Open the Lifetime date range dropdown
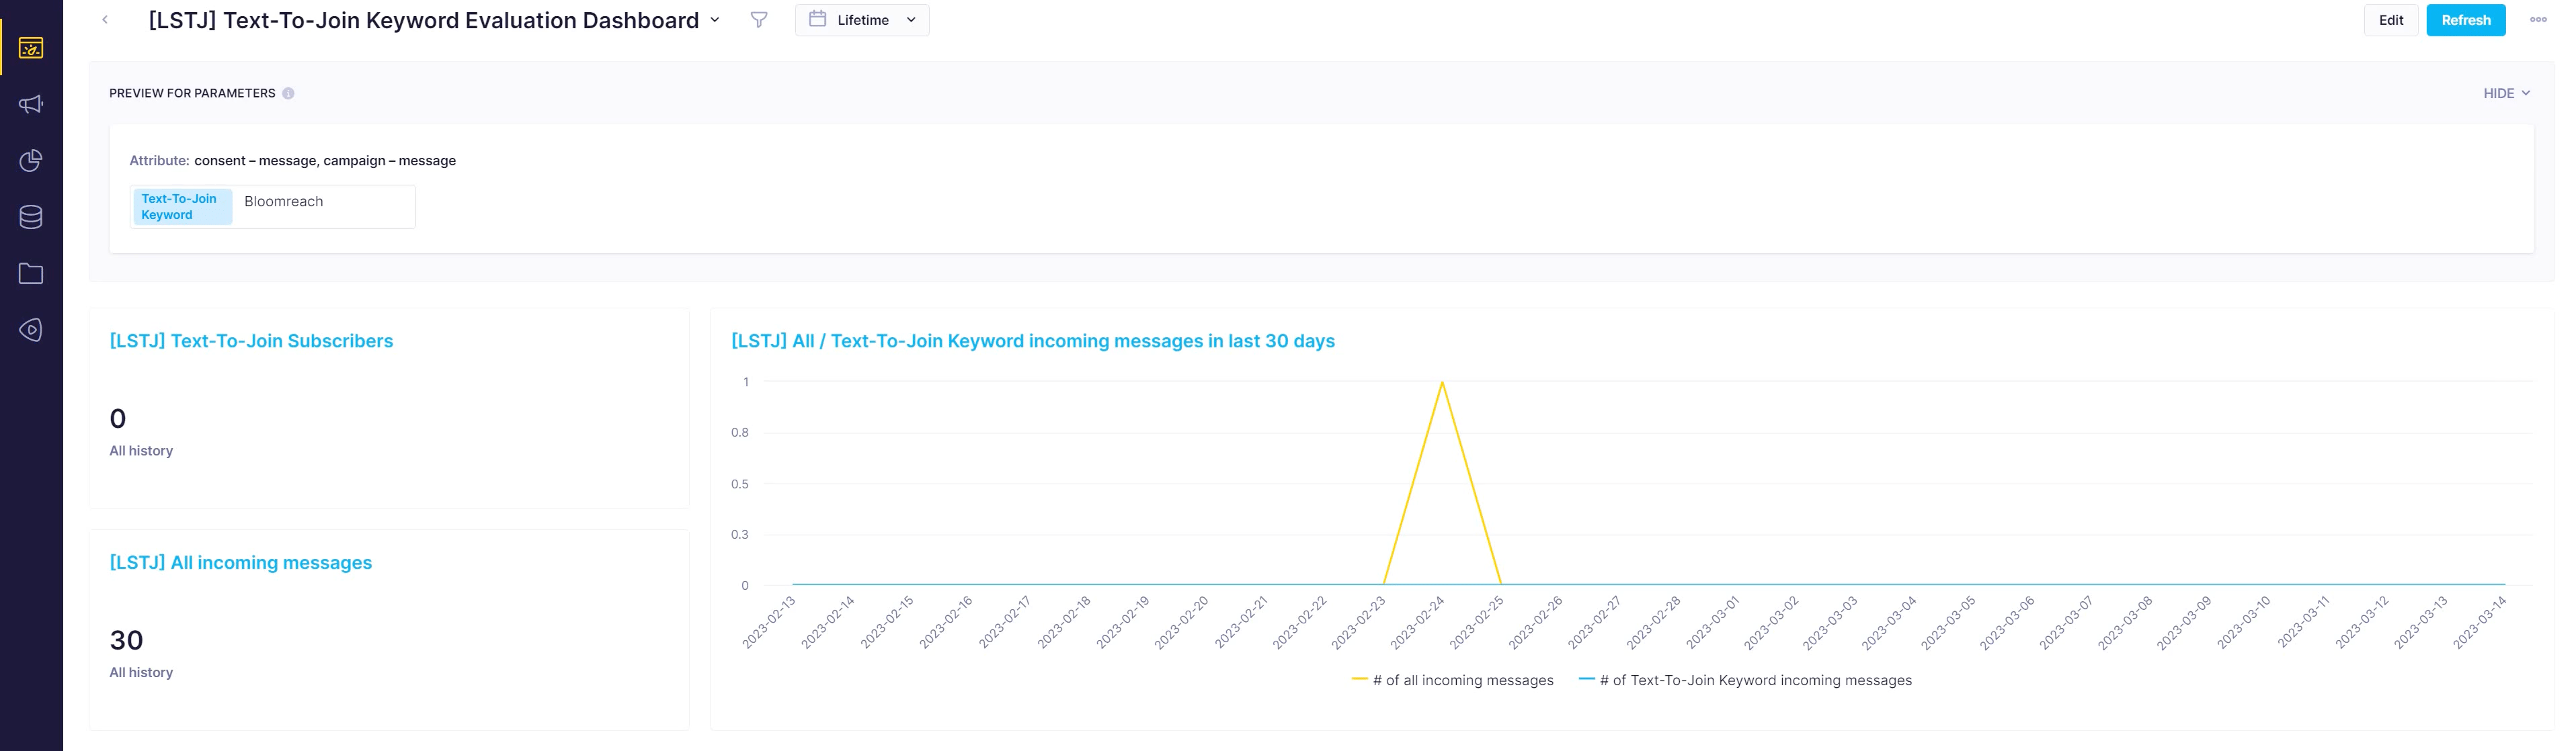 point(862,20)
